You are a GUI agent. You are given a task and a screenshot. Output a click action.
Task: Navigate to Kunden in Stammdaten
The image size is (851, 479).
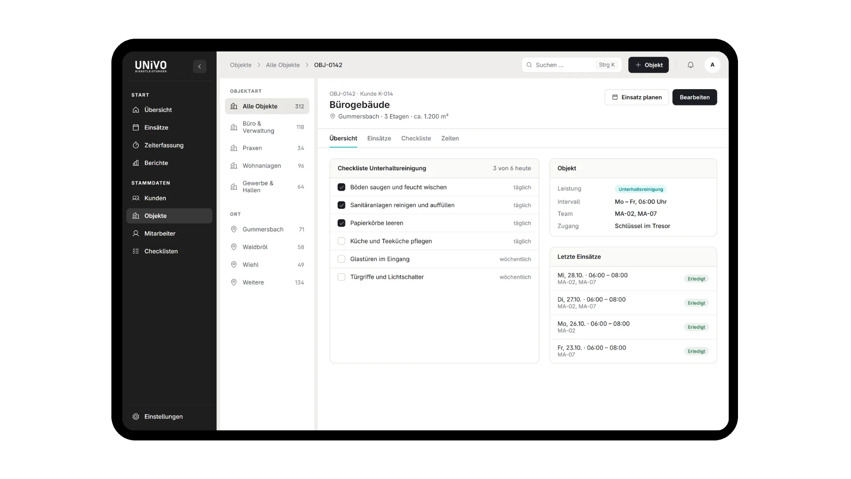click(x=169, y=198)
